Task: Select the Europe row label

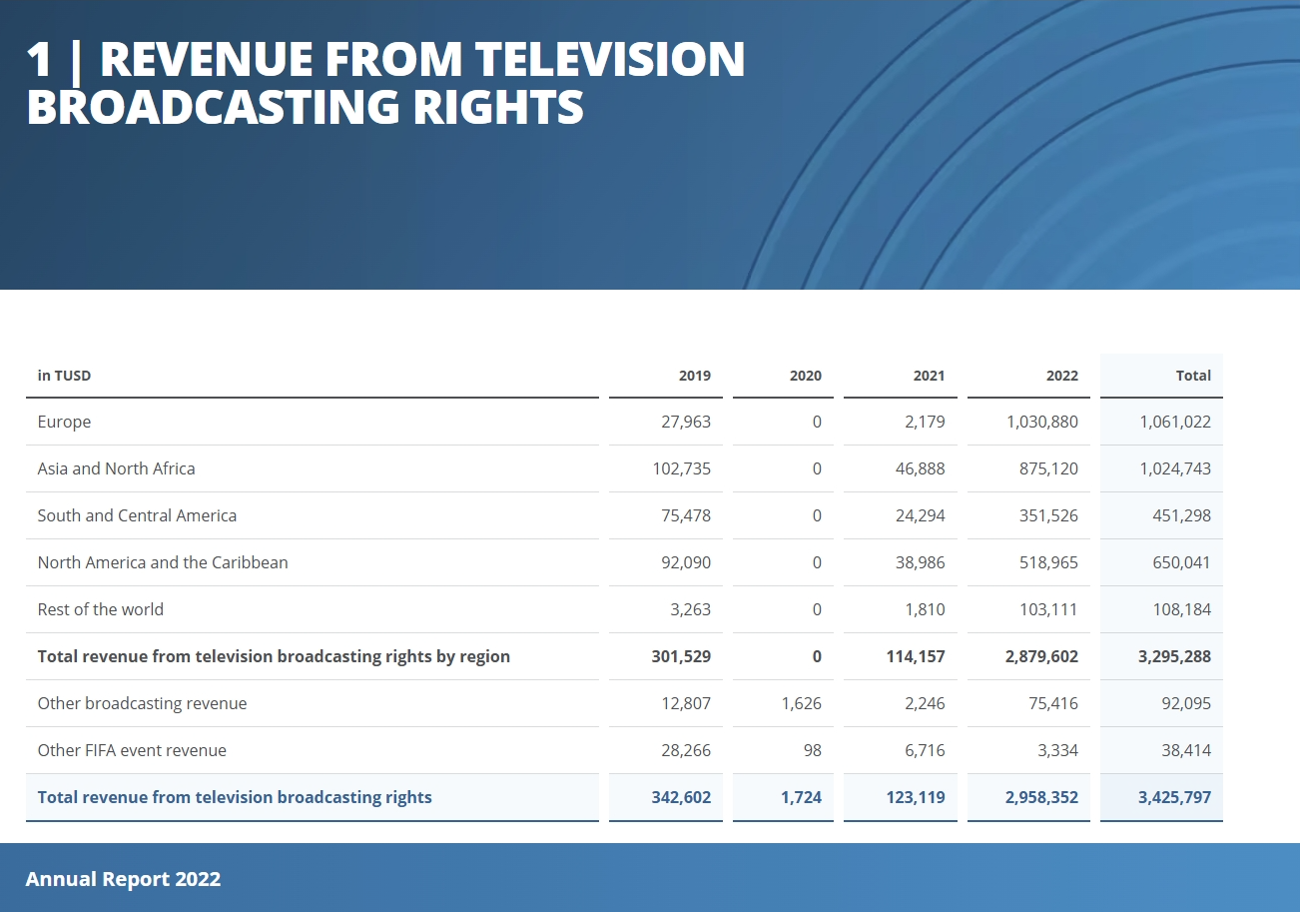Action: (64, 422)
